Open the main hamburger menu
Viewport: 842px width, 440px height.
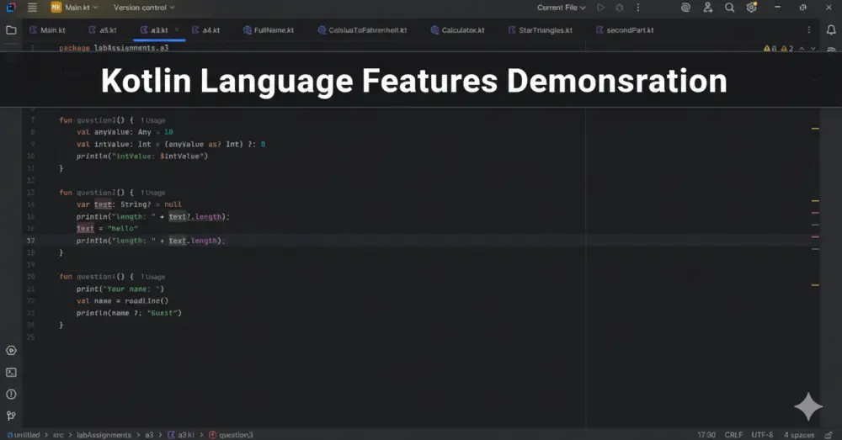pyautogui.click(x=32, y=8)
